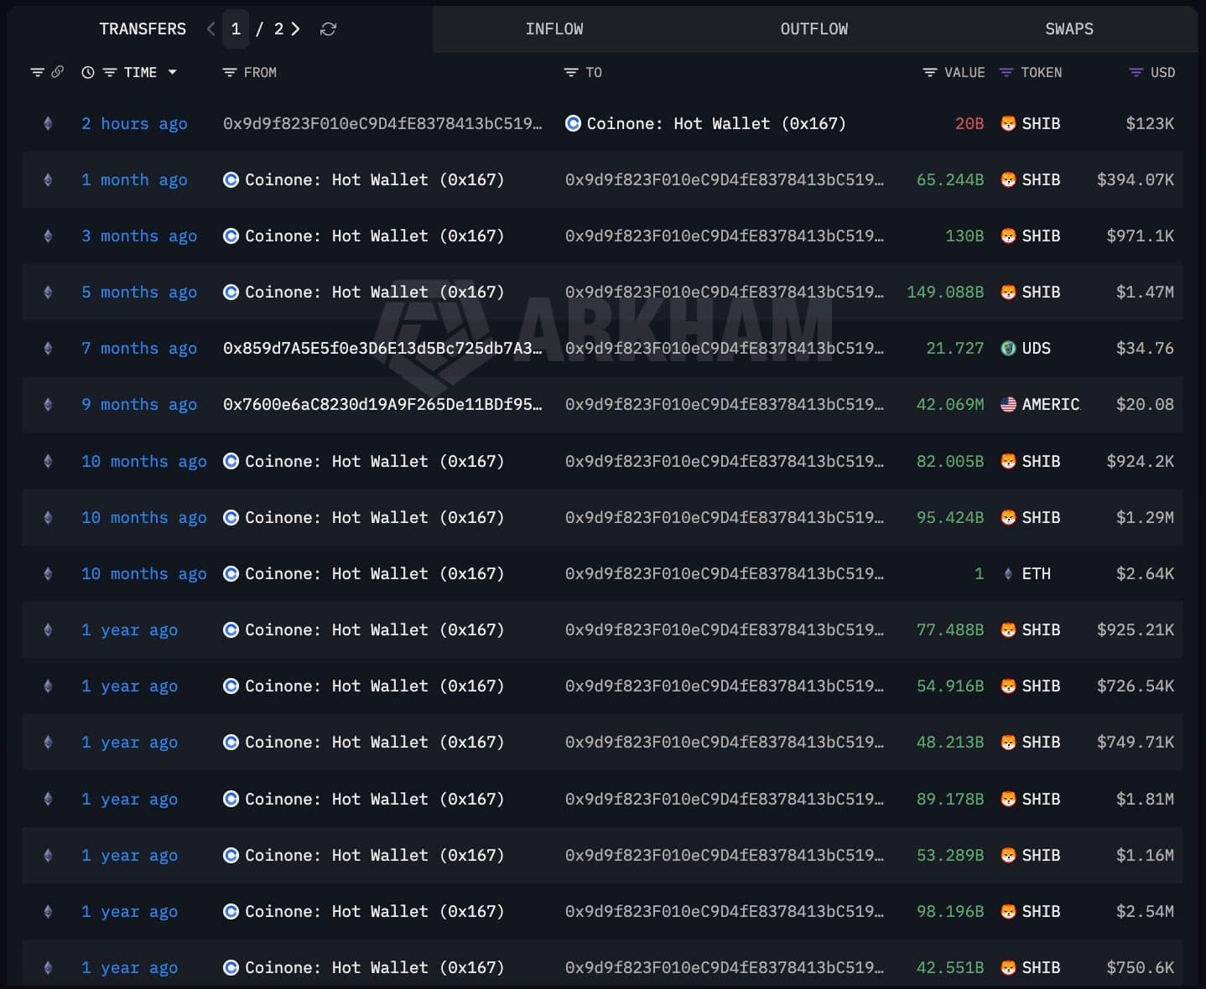Switch to the OUTFLOW tab
Viewport: 1206px width, 989px height.
click(x=814, y=29)
